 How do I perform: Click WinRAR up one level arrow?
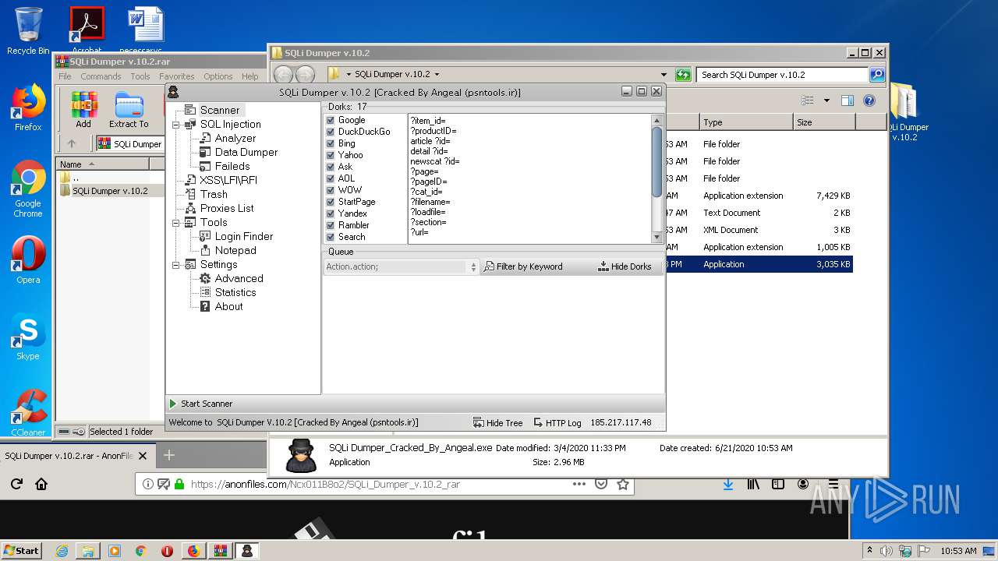point(72,143)
